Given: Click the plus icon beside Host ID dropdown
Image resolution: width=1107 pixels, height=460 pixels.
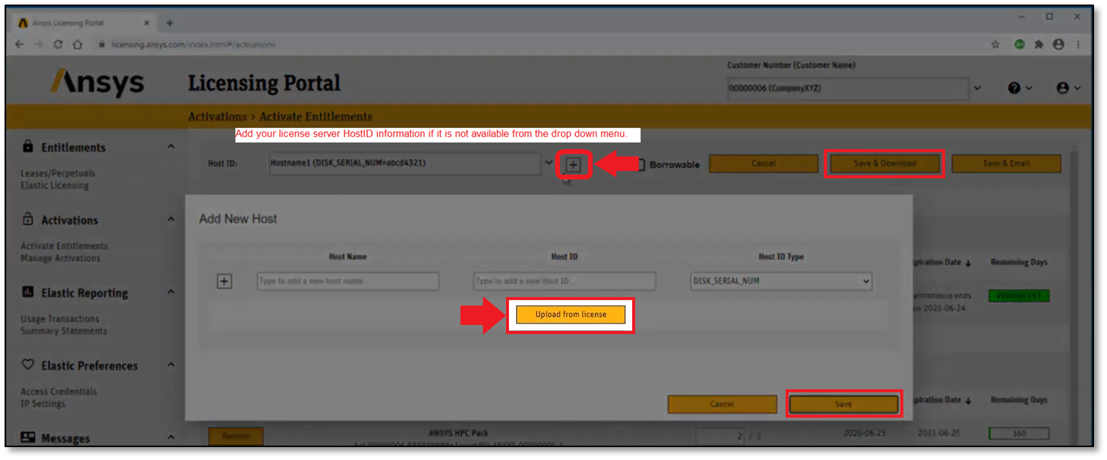Looking at the screenshot, I should [574, 164].
